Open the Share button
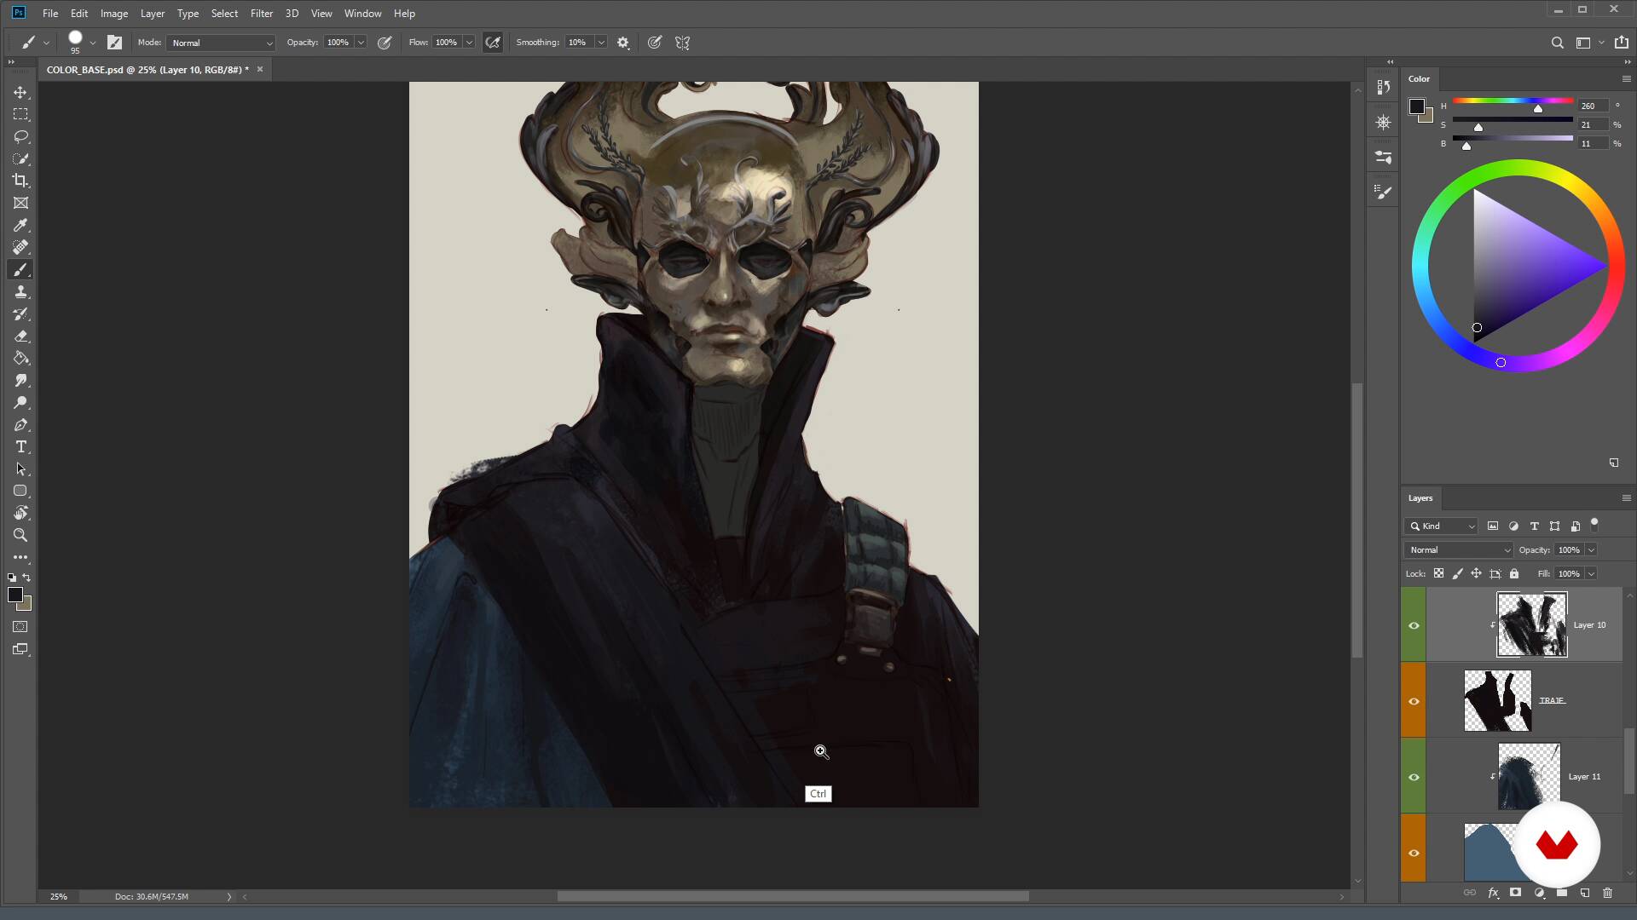Viewport: 1637px width, 920px height. coord(1622,43)
